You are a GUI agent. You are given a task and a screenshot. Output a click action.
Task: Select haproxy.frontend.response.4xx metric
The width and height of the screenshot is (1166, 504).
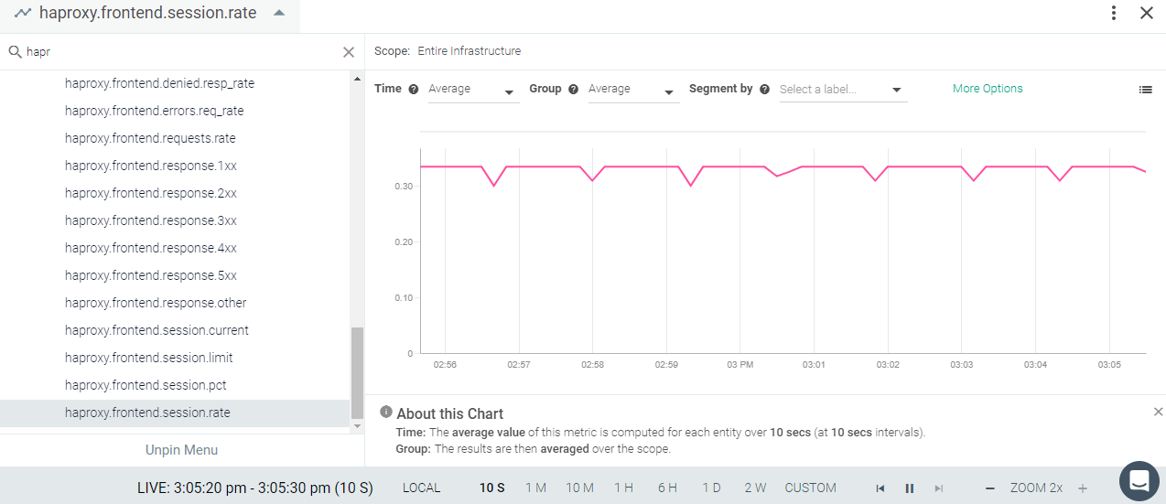[x=150, y=248]
